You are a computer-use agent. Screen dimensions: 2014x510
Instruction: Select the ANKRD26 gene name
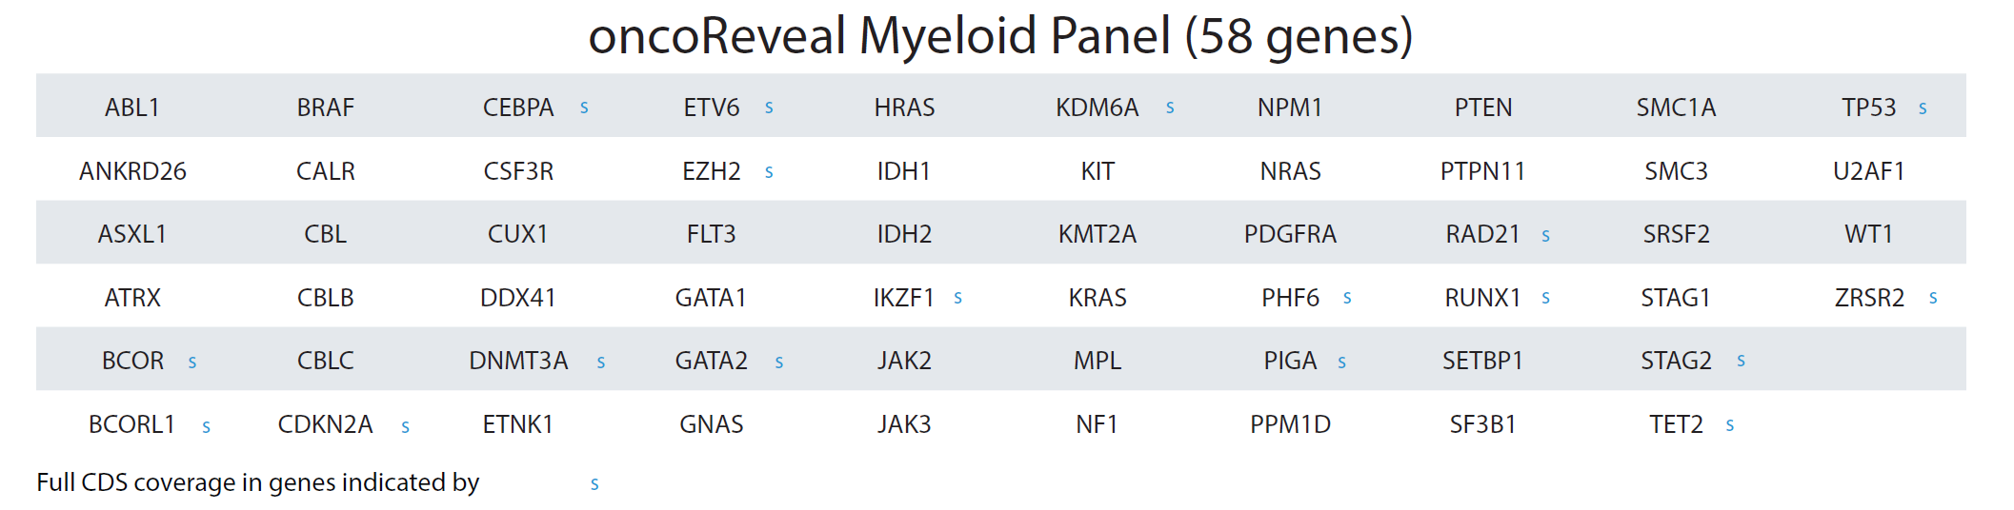[x=132, y=171]
